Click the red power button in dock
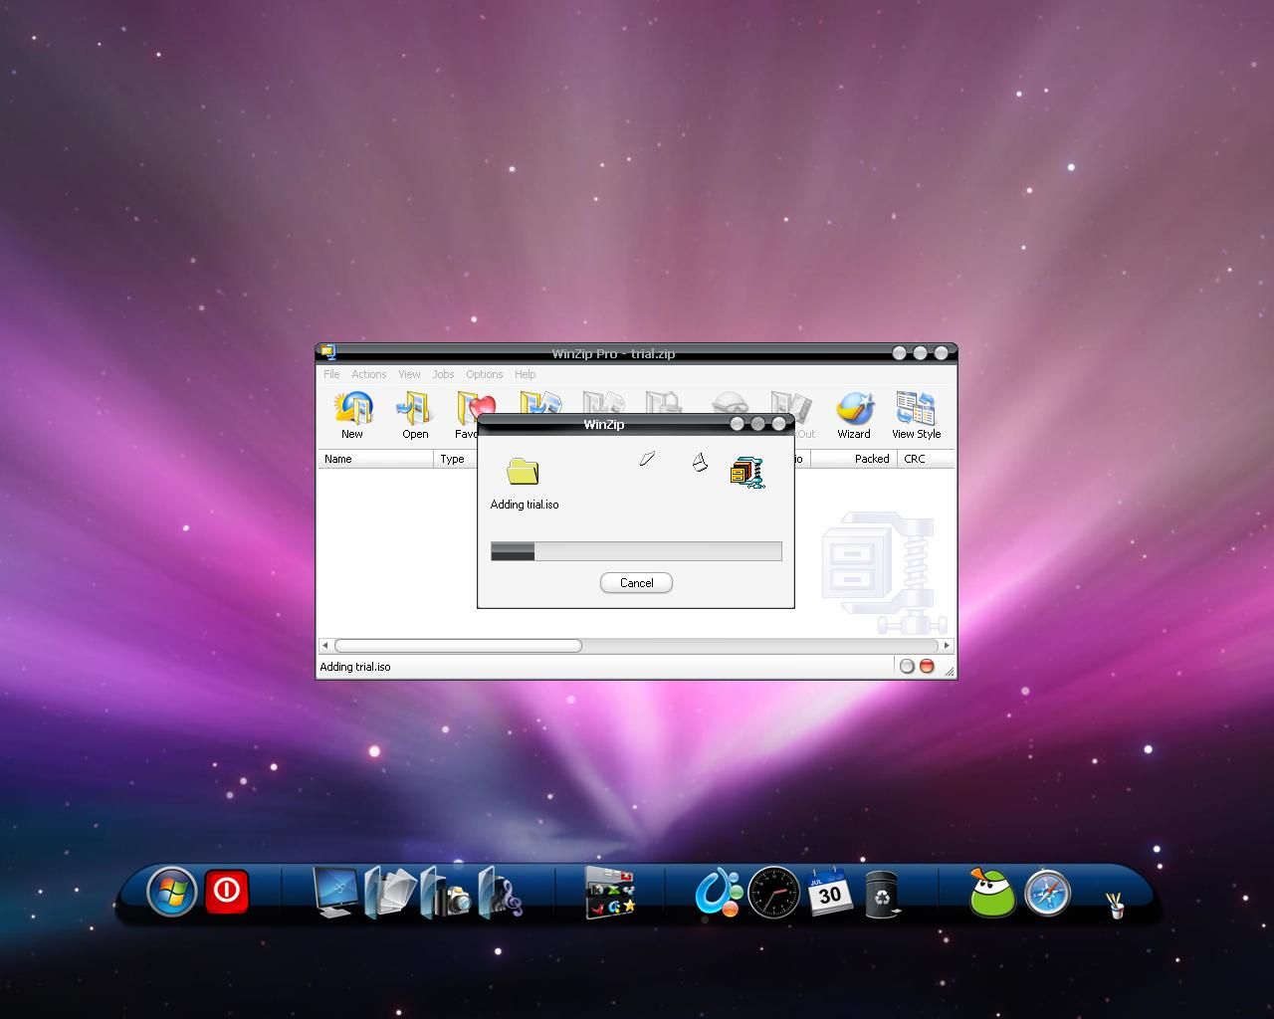1274x1019 pixels. tap(227, 891)
